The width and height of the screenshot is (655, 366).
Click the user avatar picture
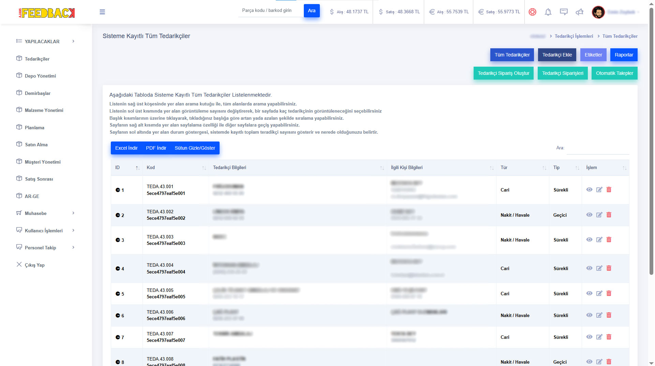coord(598,12)
